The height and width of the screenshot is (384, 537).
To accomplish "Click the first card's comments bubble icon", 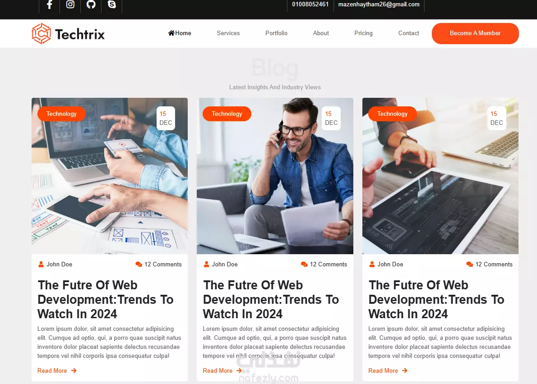I will pyautogui.click(x=139, y=264).
